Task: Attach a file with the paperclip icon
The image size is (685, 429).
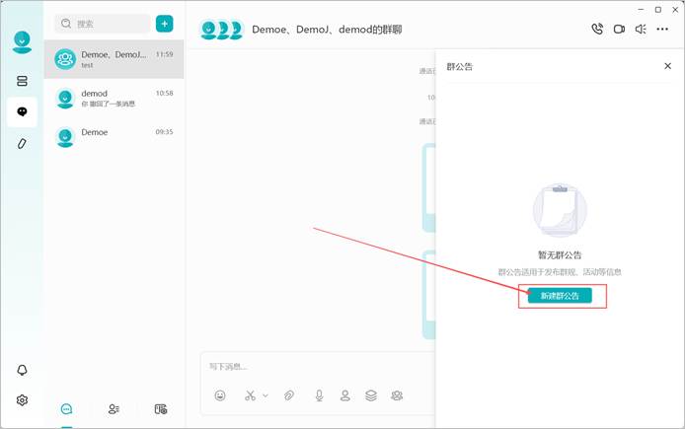Action: click(289, 395)
